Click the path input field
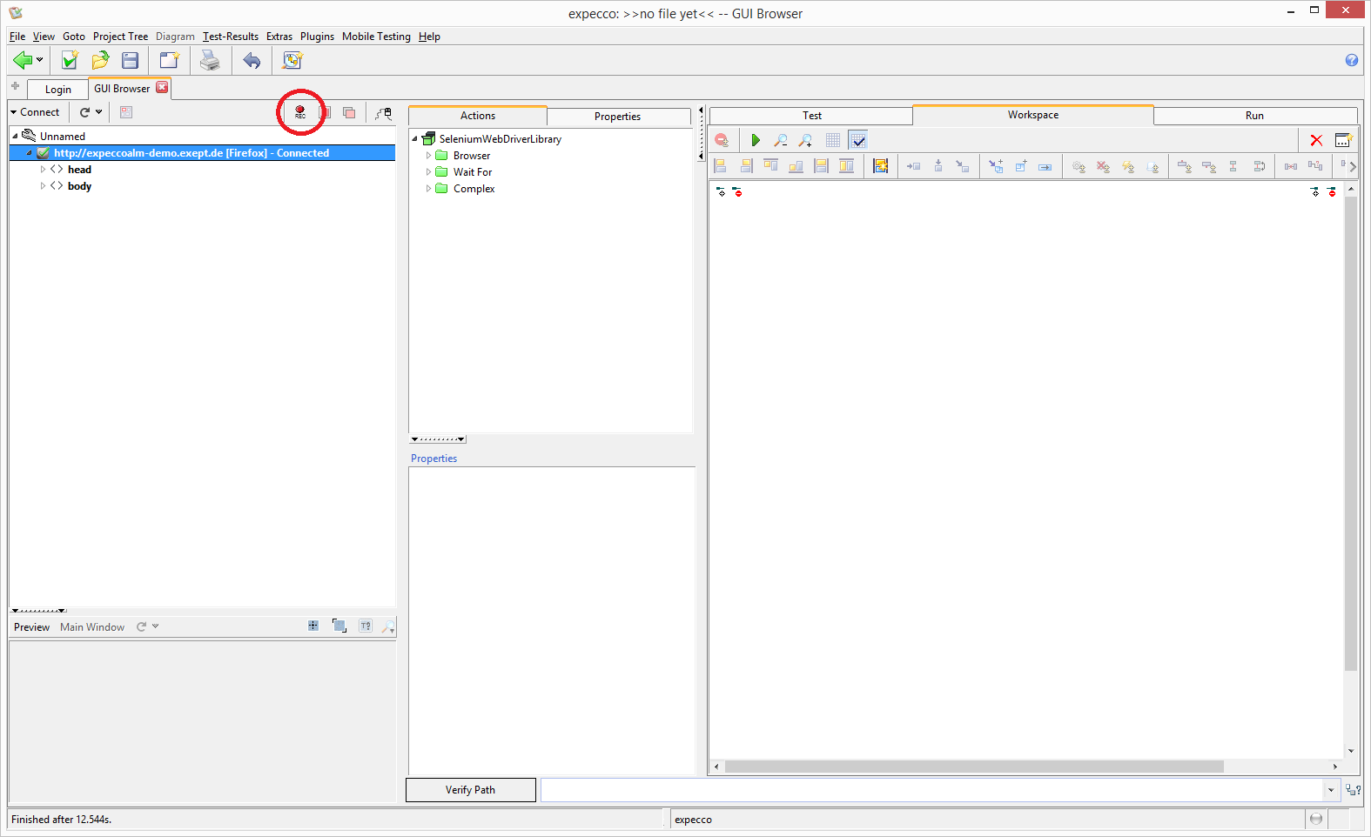 [x=931, y=790]
